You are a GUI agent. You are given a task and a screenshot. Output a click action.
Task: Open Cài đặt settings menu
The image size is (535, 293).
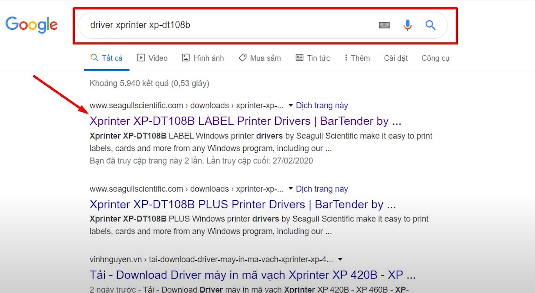(x=396, y=58)
